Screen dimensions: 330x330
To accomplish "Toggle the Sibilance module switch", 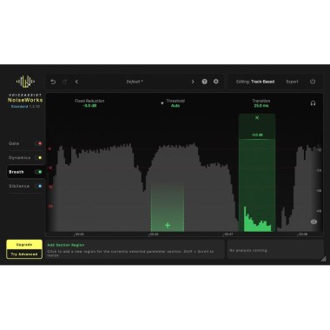I will tap(38, 186).
